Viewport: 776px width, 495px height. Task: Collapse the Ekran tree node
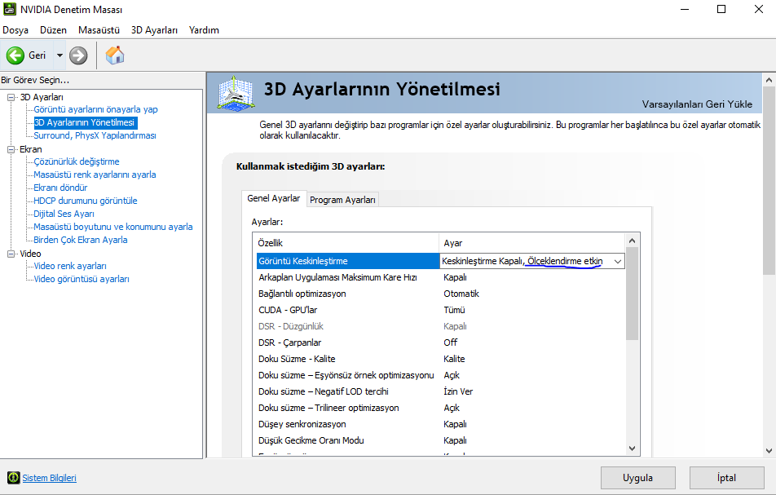[x=11, y=149]
